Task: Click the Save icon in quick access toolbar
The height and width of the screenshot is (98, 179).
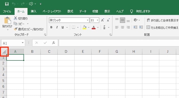Action: coord(7,4)
